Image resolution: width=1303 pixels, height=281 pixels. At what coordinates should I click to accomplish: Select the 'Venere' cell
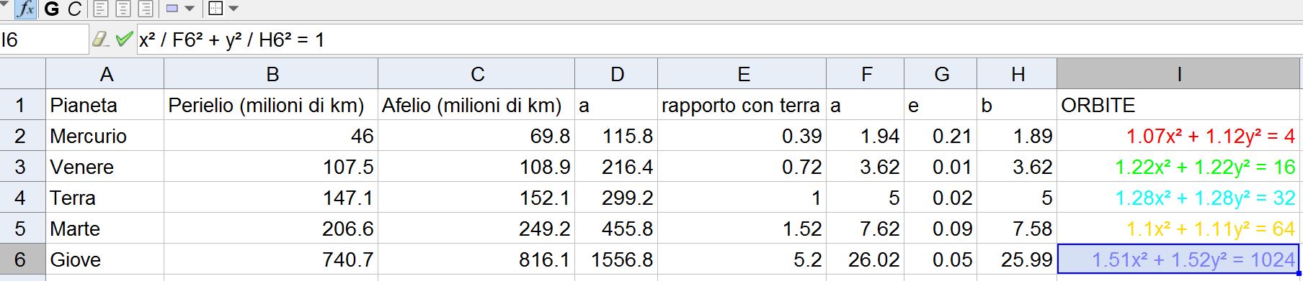[x=105, y=167]
